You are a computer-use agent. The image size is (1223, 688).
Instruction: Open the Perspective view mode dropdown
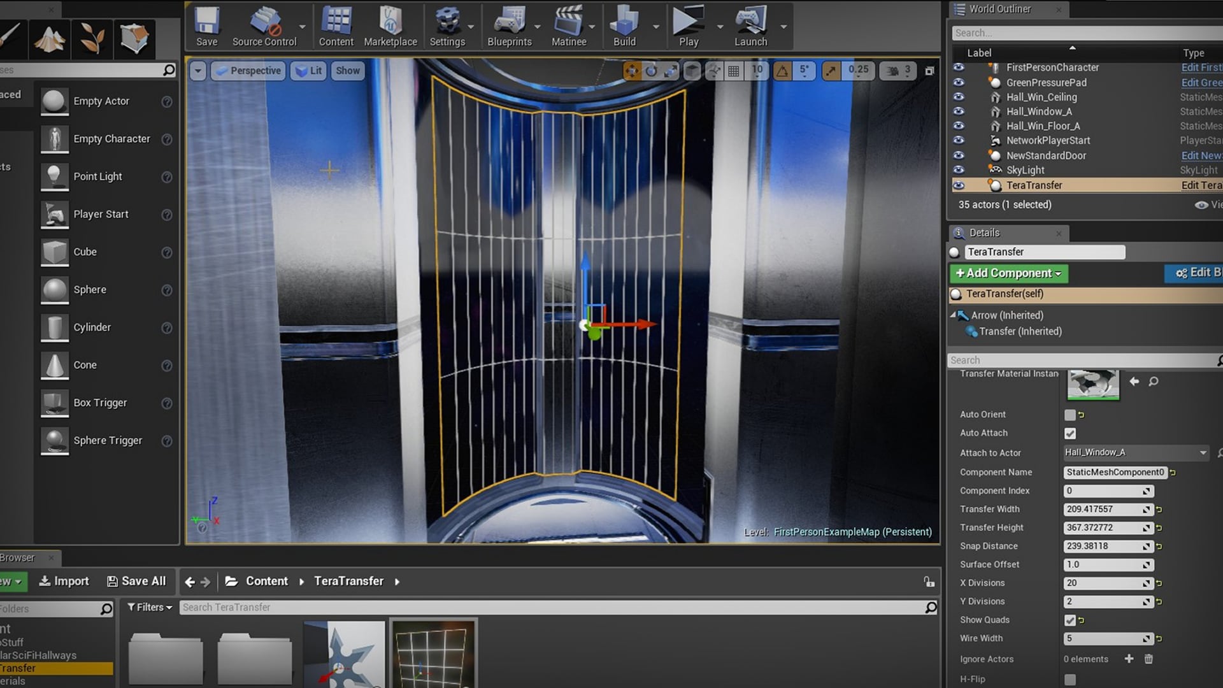pos(248,71)
